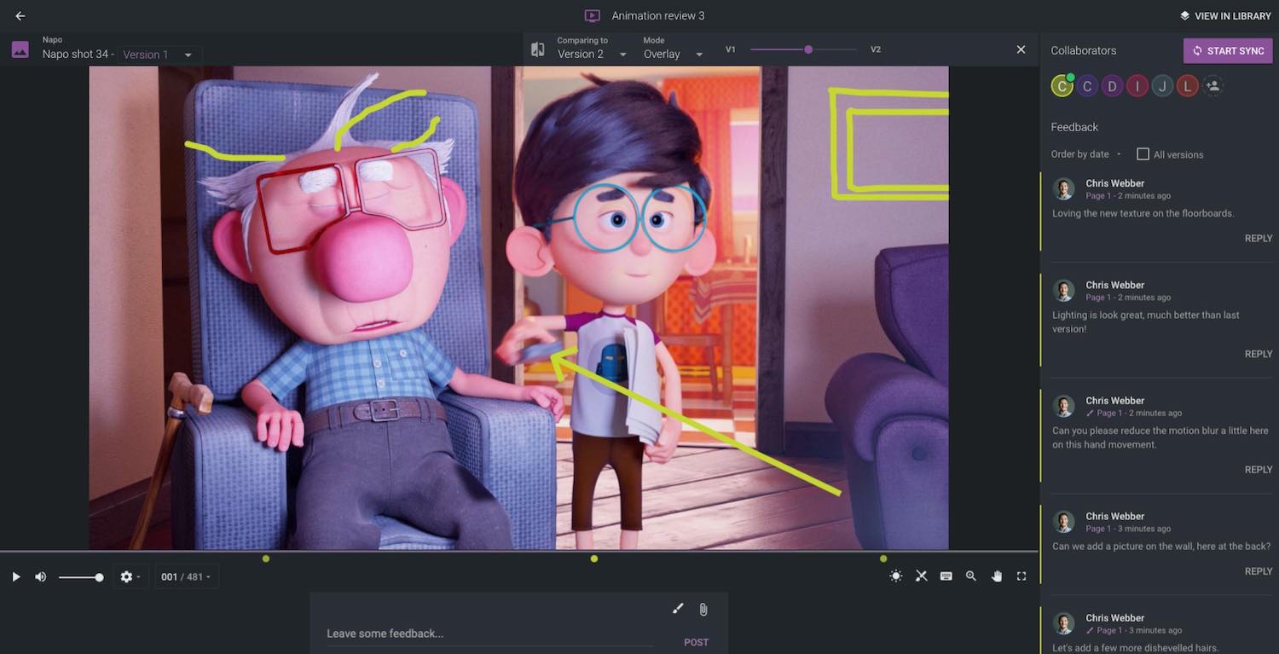The height and width of the screenshot is (654, 1279).
Task: Focus the Leave some feedback field
Action: [x=491, y=634]
